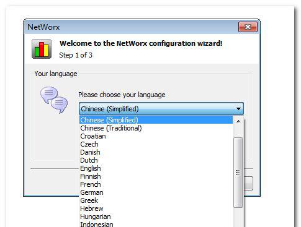Pick Danish in the dropdown list
Viewport: 301px width, 227px height.
[156, 152]
